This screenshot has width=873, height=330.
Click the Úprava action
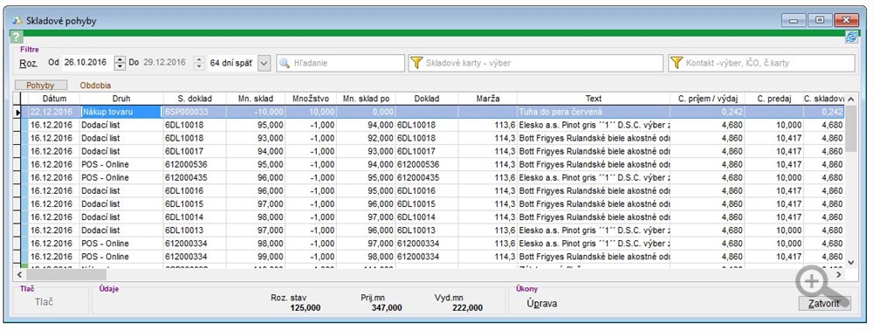542,304
